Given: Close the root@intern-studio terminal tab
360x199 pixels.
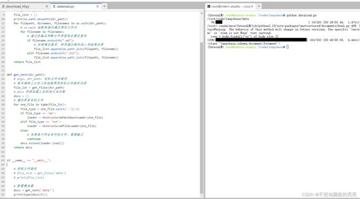Looking at the screenshot, I should (252, 7).
